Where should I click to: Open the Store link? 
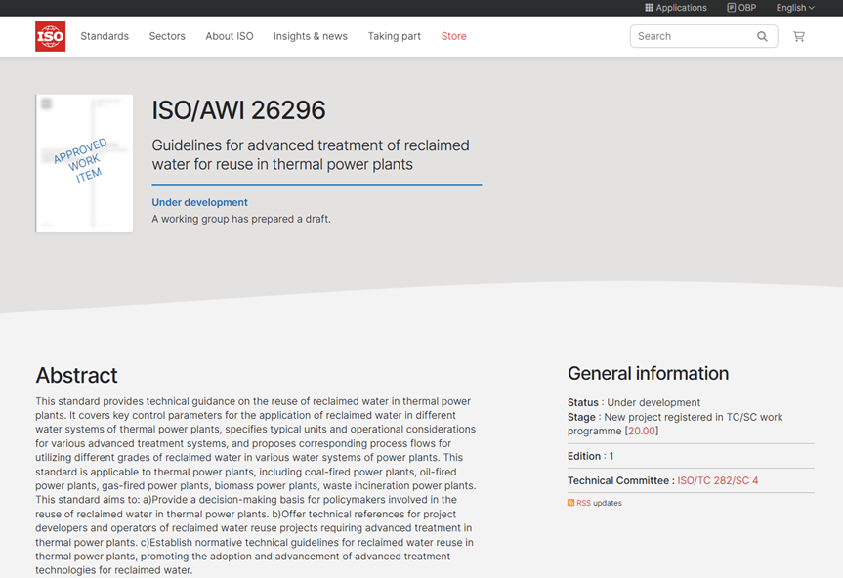click(453, 36)
